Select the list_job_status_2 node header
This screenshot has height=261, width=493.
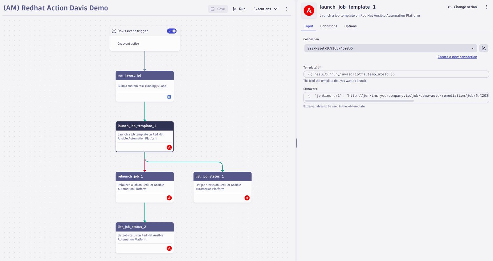[x=145, y=227]
